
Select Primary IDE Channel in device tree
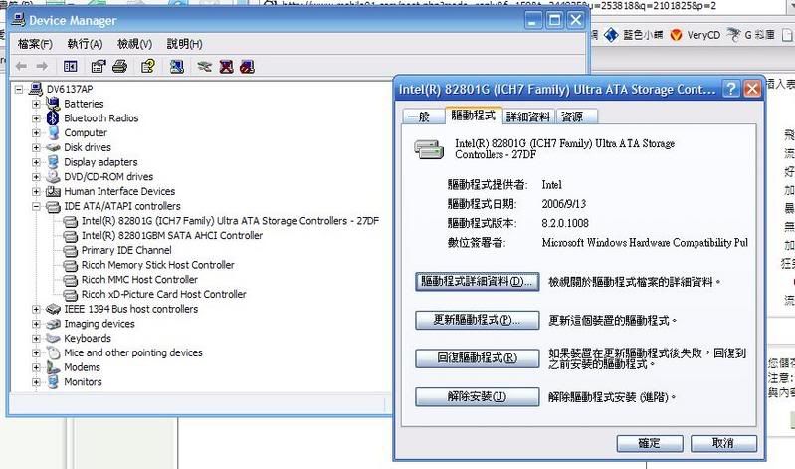point(125,251)
